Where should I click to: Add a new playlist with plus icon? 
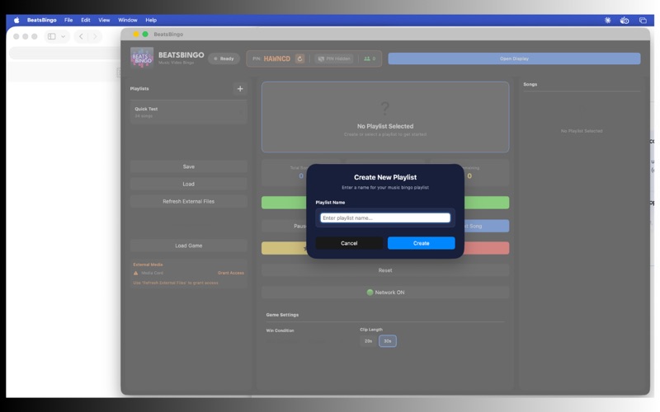tap(240, 89)
